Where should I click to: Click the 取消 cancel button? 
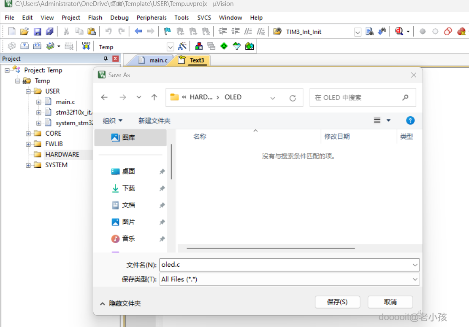point(390,302)
